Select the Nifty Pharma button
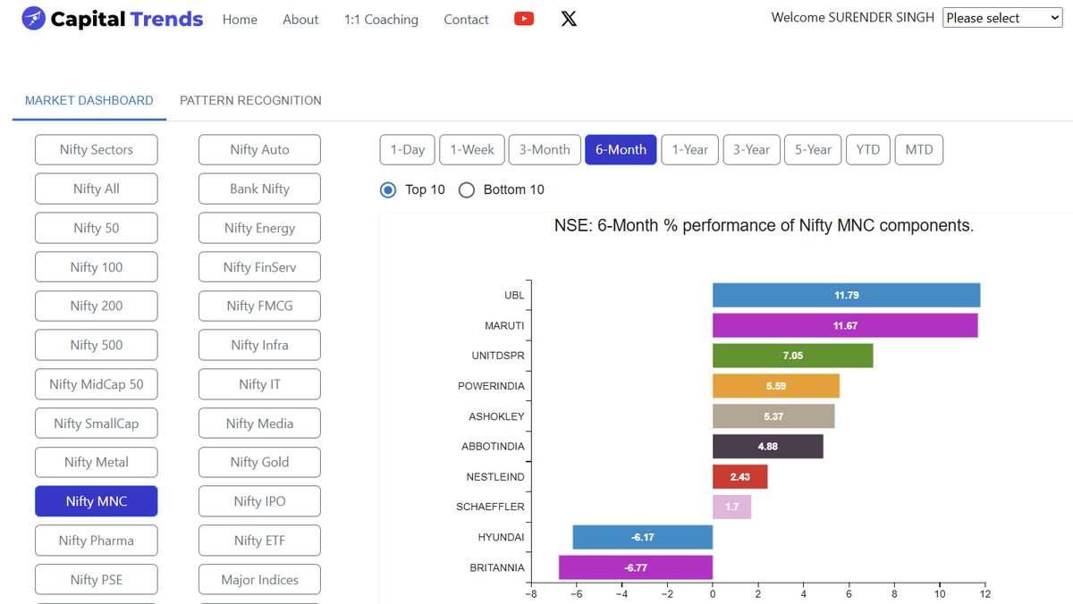Image resolution: width=1073 pixels, height=604 pixels. coord(97,541)
